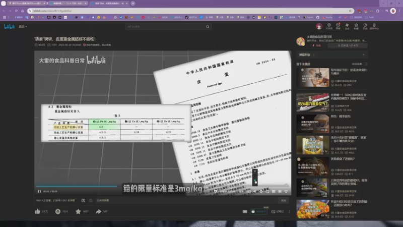Viewport: 403px width, 227px height.
Task: Open the browser profile avatar
Action: pyautogui.click(x=393, y=11)
